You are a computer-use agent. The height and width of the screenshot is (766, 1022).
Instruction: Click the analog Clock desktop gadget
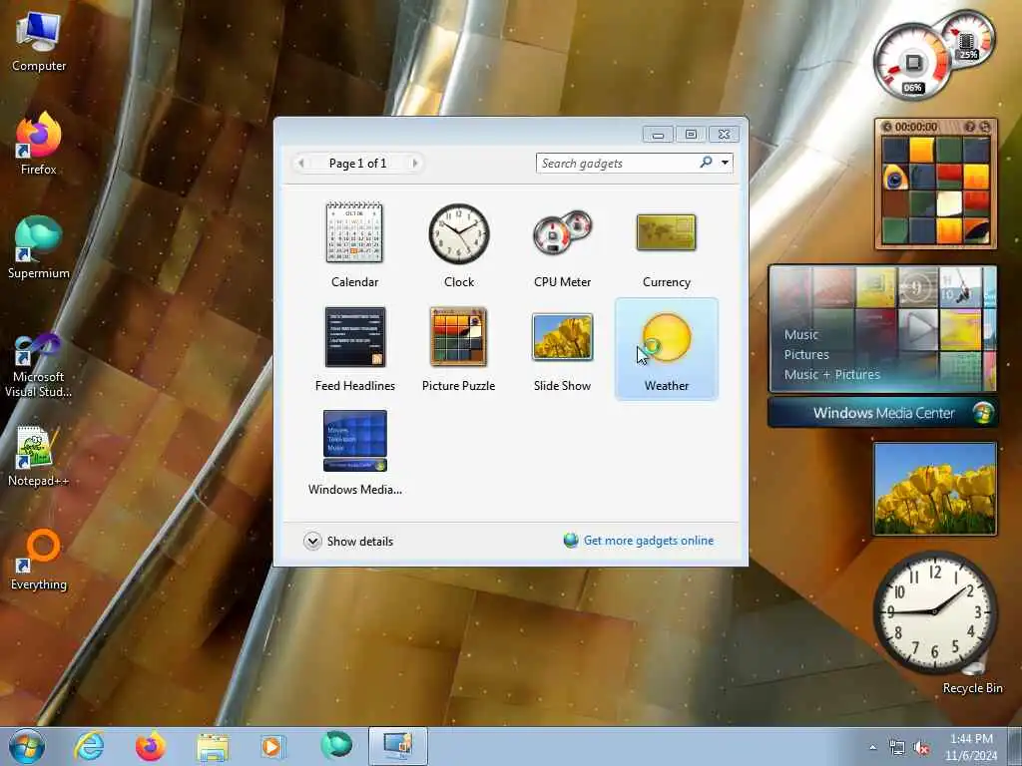coord(934,611)
